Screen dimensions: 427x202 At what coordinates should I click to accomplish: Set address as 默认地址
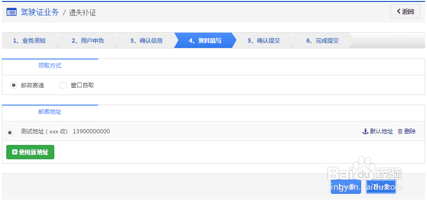pos(381,131)
